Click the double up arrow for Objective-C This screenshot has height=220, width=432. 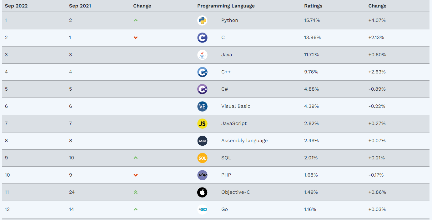click(135, 192)
